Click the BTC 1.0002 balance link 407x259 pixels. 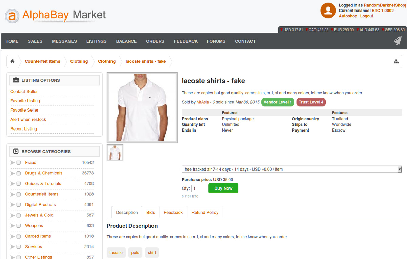click(x=383, y=11)
